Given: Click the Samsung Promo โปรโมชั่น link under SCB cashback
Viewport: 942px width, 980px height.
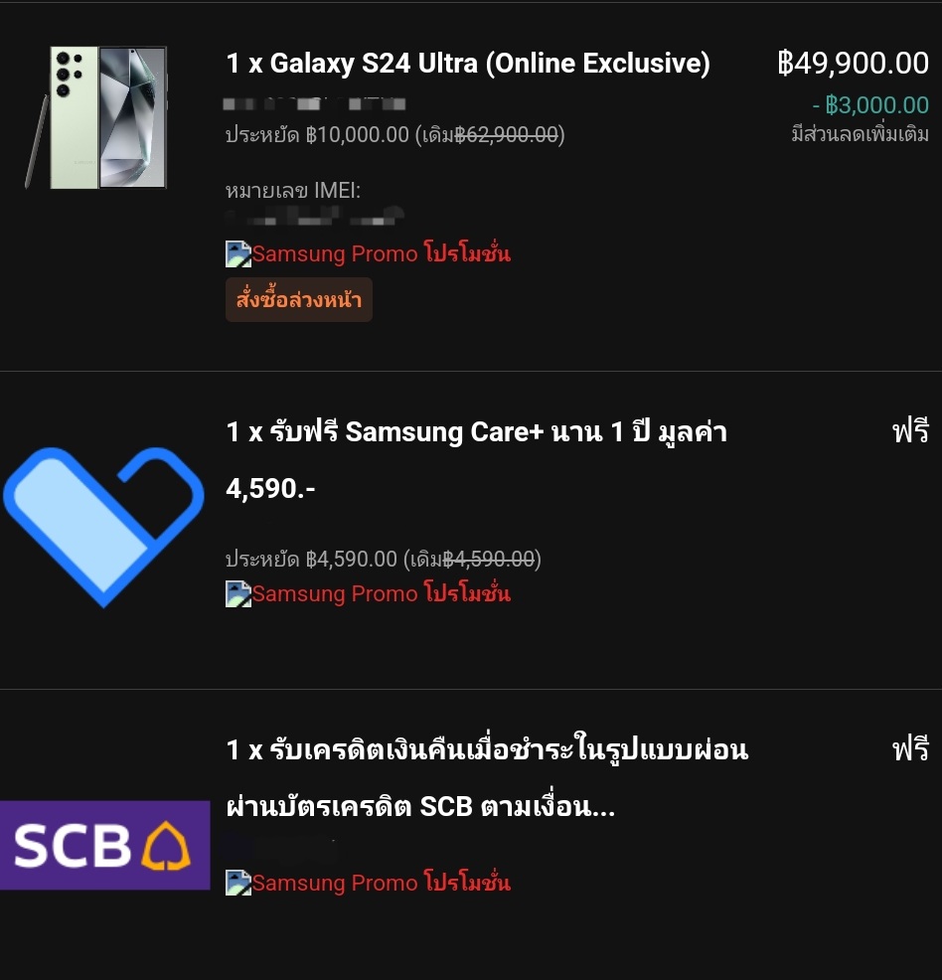Looking at the screenshot, I should pyautogui.click(x=381, y=882).
